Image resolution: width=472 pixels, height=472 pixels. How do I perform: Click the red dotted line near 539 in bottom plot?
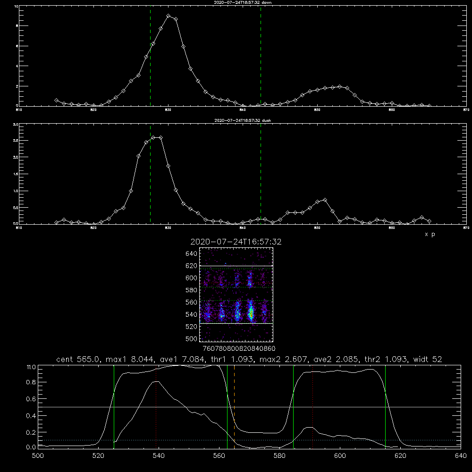pyautogui.click(x=156, y=407)
